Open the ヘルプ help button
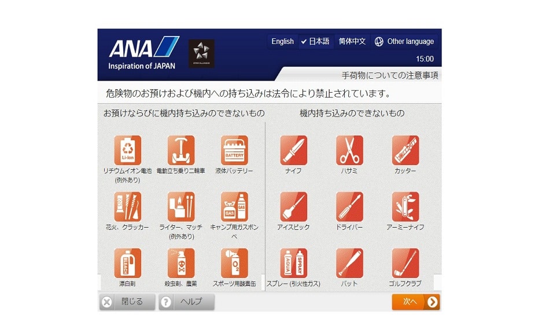This screenshot has width=538, height=333. (187, 302)
